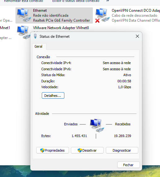Image resolution: width=160 pixels, height=177 pixels.
Task: Select VMware Network Adapter VMnet8 label
Action: coord(61,28)
